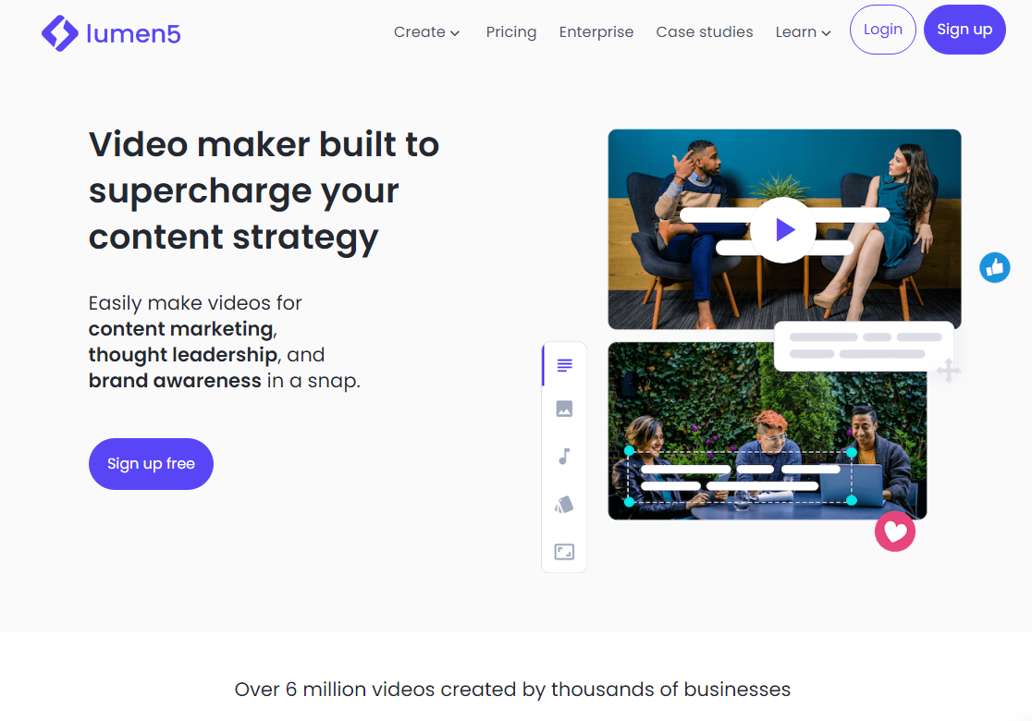Click the Sign up button in header
The image size is (1032, 721).
(x=964, y=30)
